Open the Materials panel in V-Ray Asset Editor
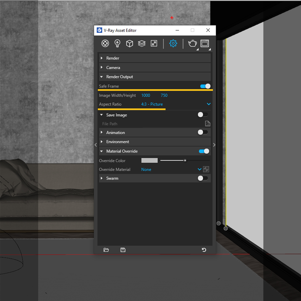301x301 pixels. [105, 43]
